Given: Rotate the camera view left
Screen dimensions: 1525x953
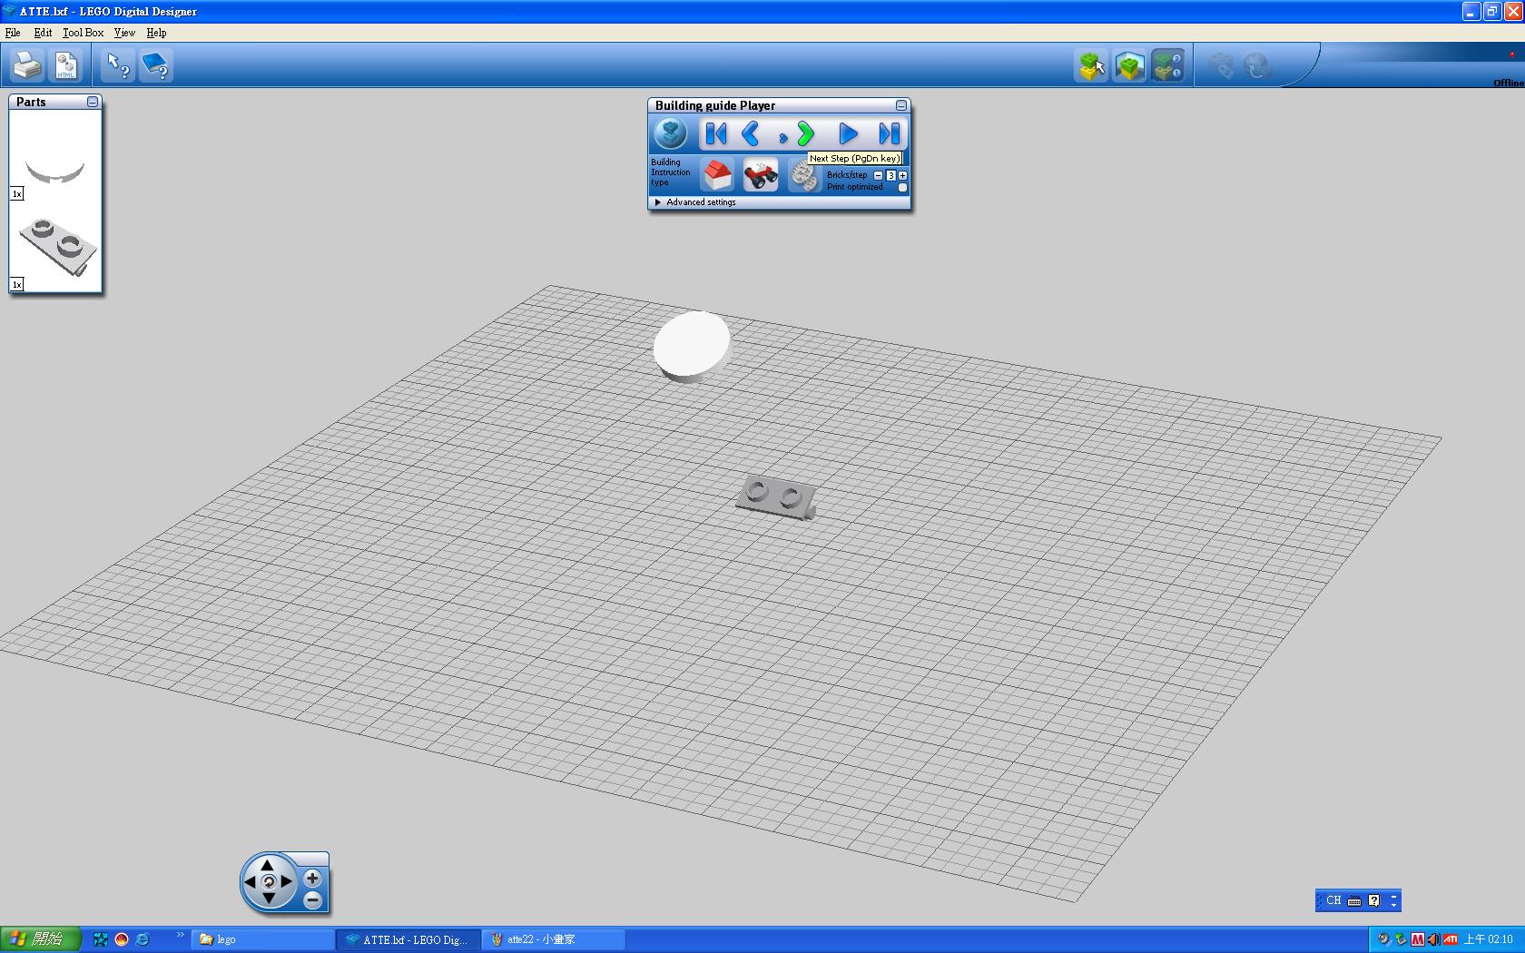Looking at the screenshot, I should pos(250,881).
